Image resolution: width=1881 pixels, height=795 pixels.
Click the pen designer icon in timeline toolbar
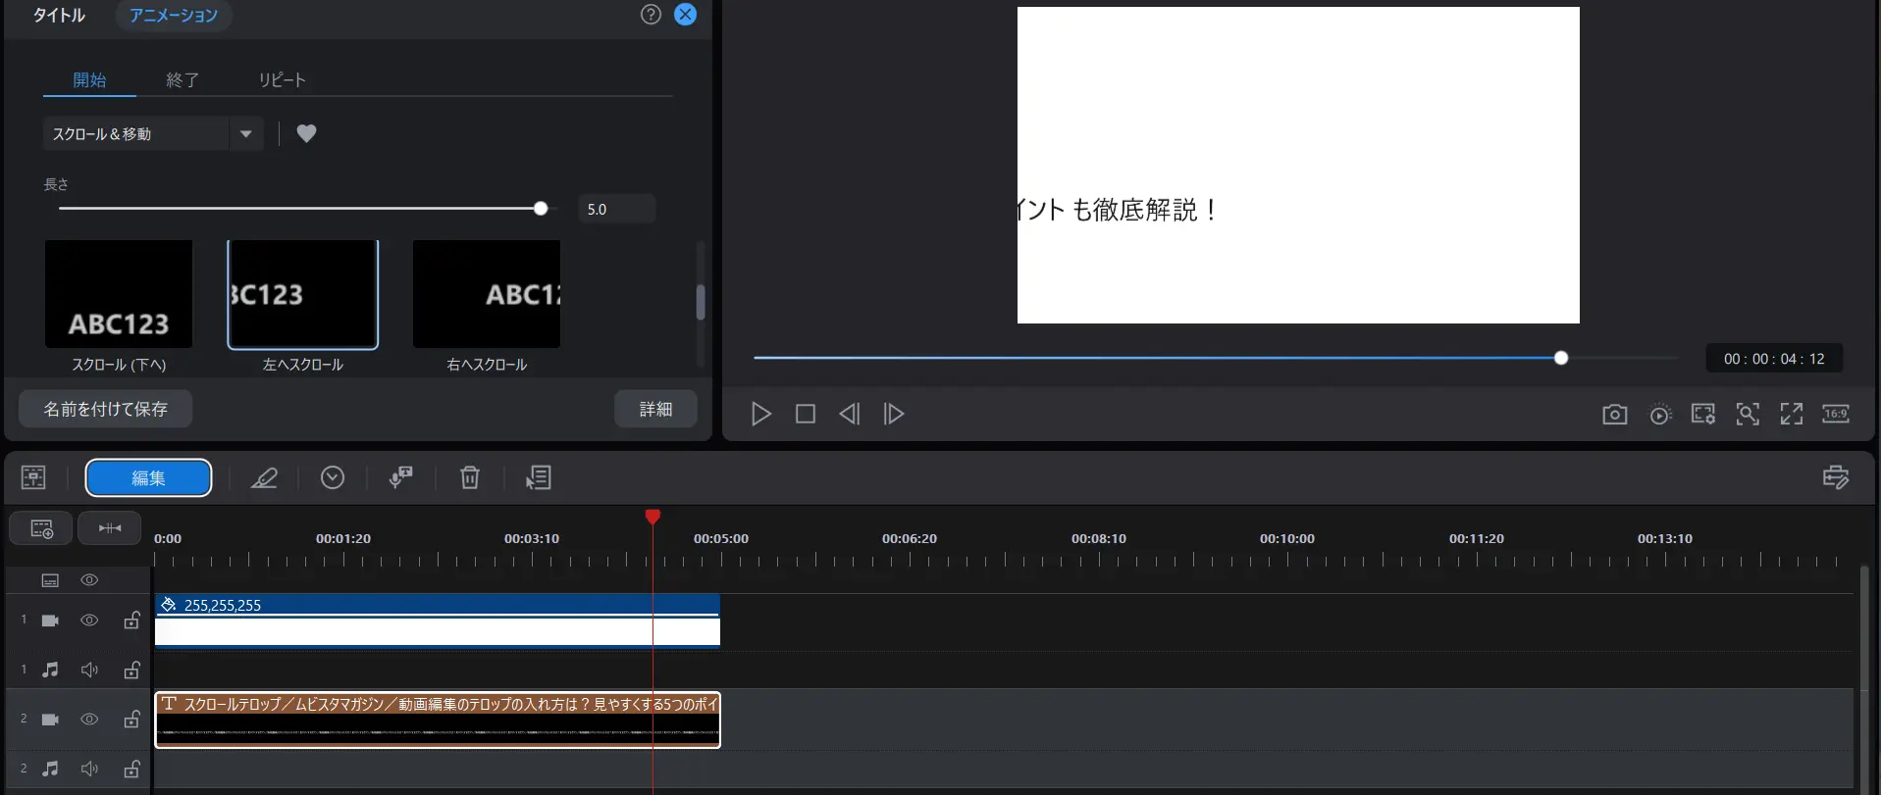click(x=264, y=477)
